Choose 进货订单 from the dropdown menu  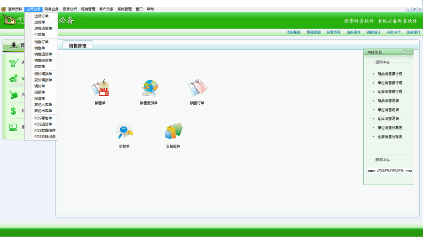(41, 16)
